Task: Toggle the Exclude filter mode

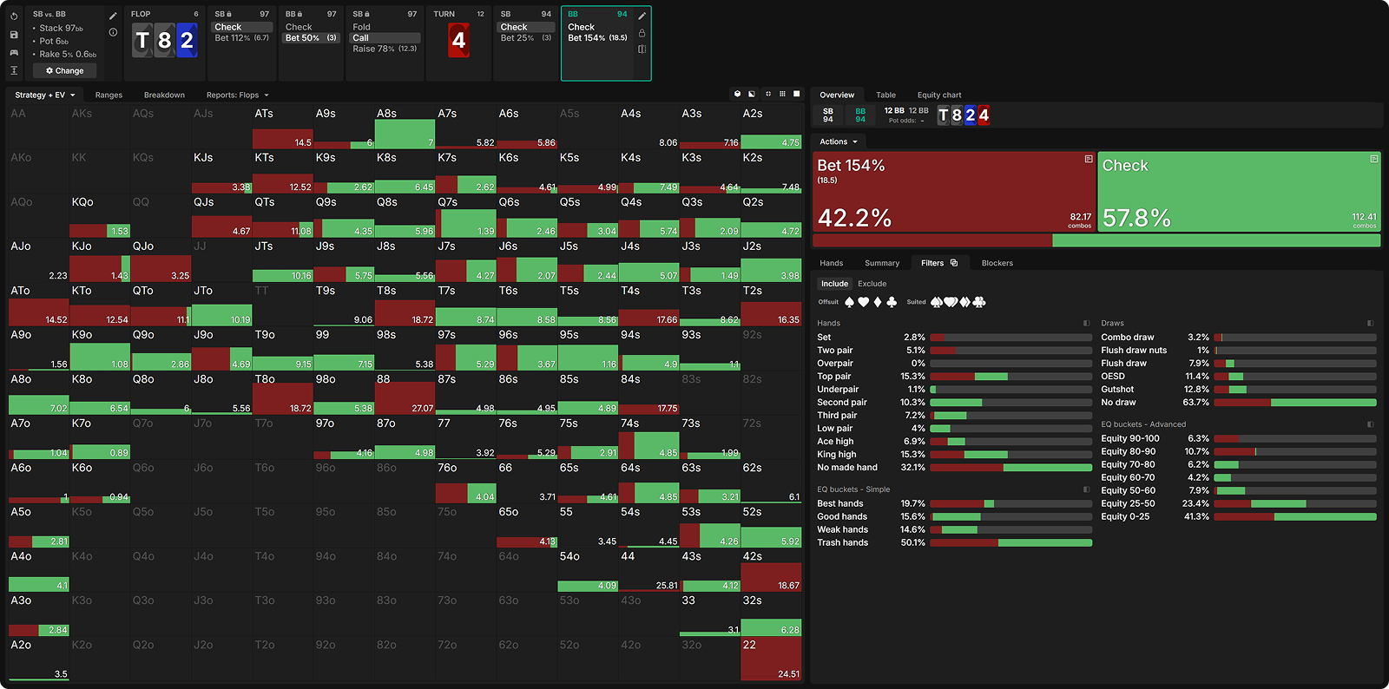Action: point(872,284)
